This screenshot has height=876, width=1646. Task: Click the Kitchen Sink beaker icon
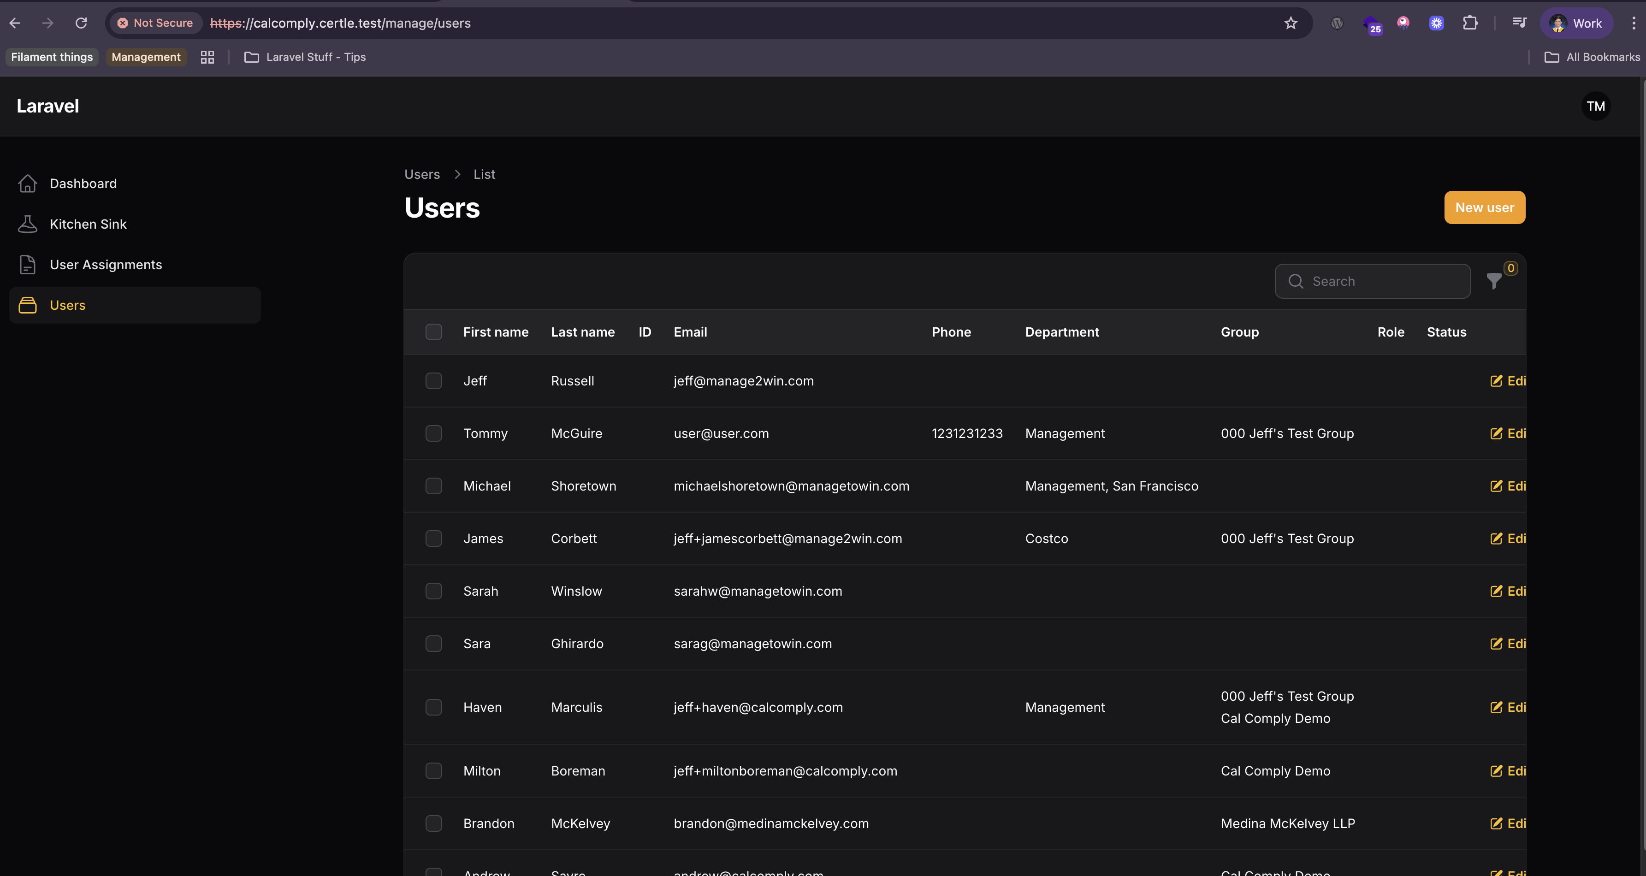28,224
